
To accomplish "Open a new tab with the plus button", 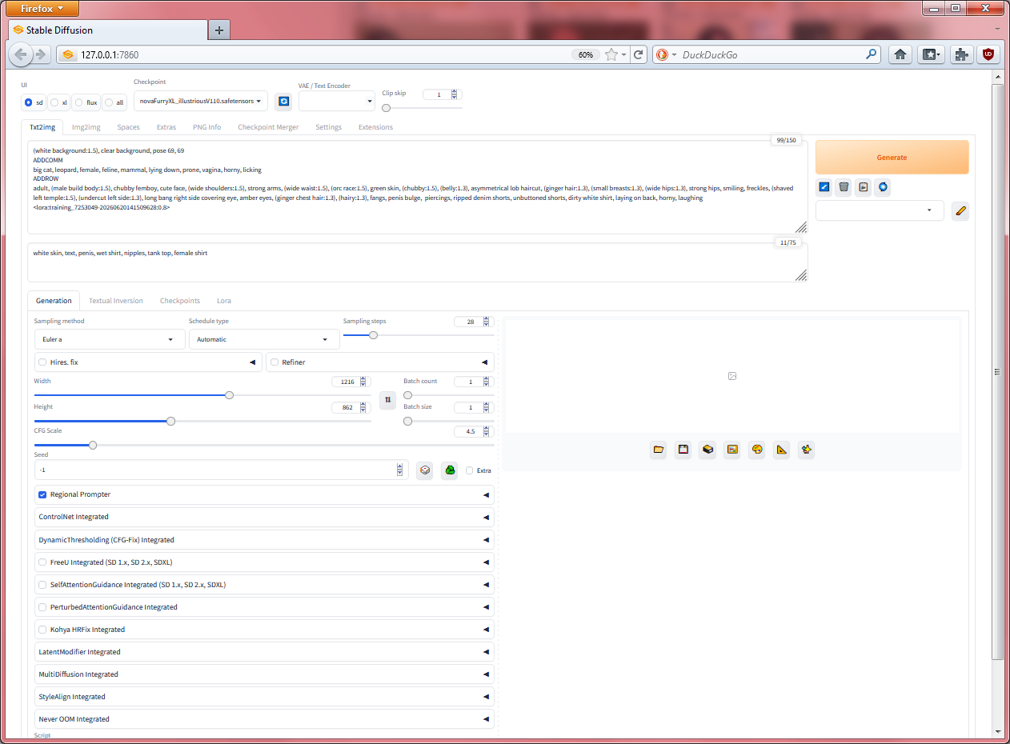I will (219, 30).
